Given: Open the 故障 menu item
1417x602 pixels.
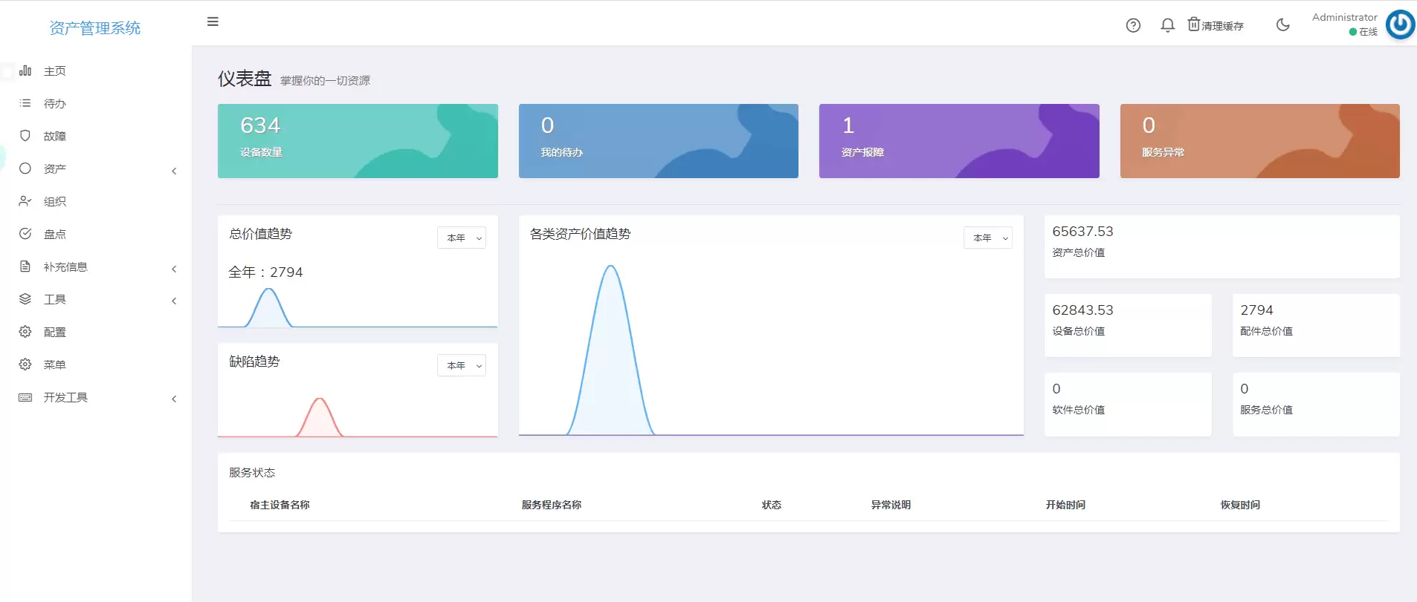Looking at the screenshot, I should [x=55, y=137].
